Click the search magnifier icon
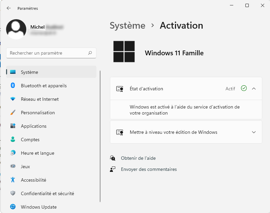270x213 pixels. [x=90, y=53]
